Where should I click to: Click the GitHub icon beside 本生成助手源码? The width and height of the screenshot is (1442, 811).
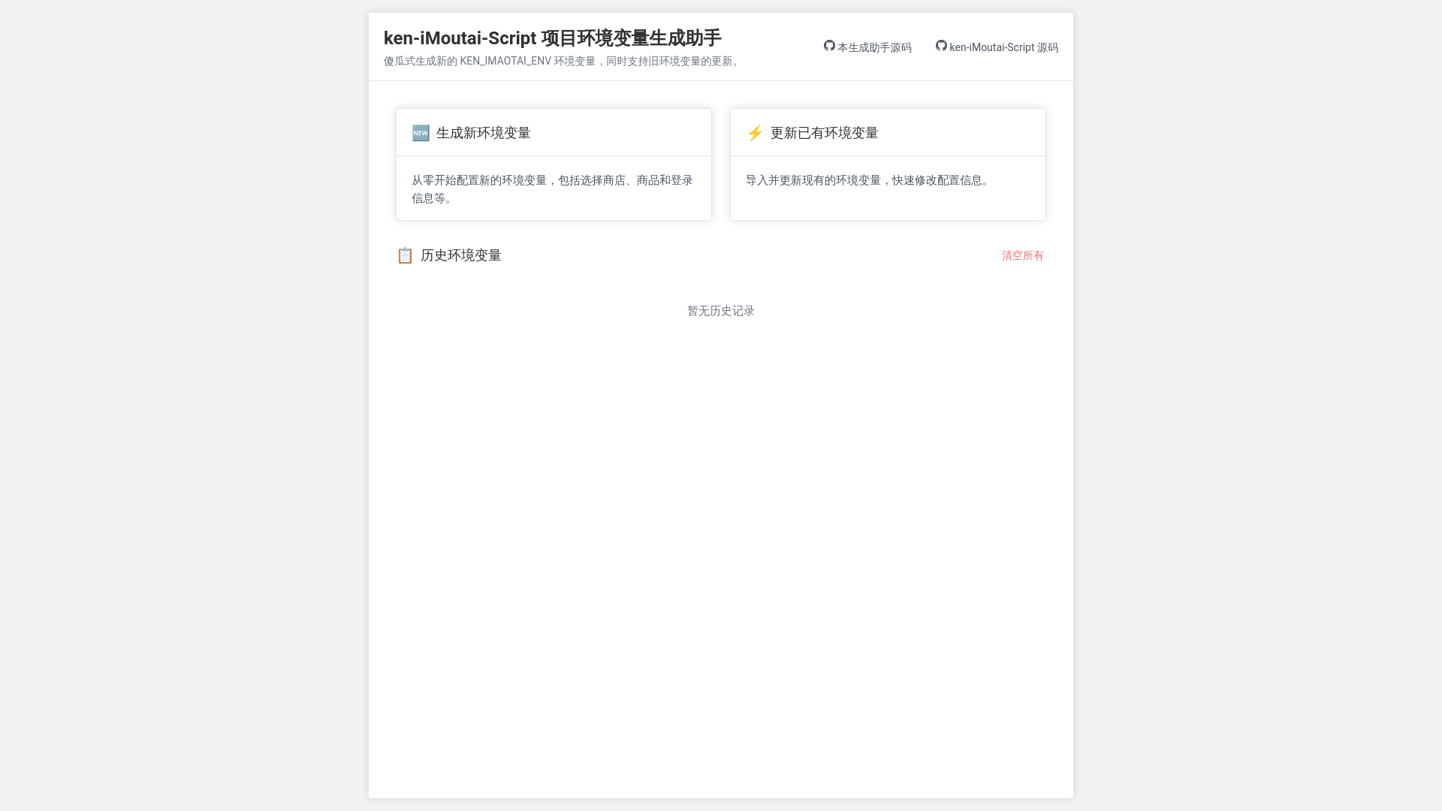click(829, 46)
